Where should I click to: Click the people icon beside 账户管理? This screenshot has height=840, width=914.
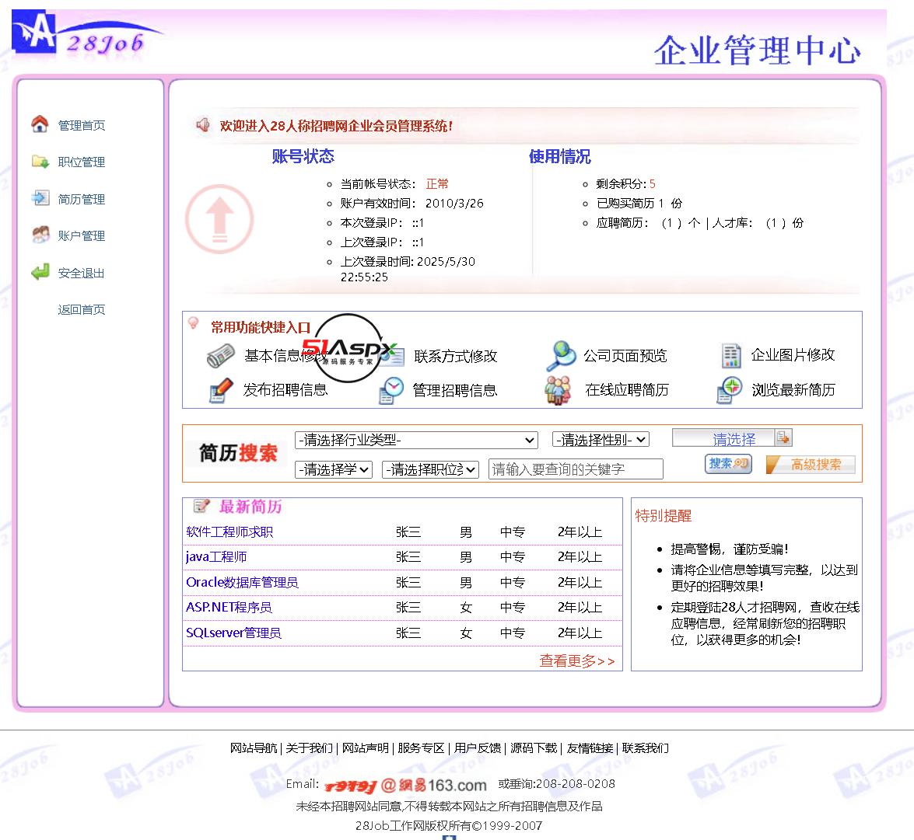(40, 235)
